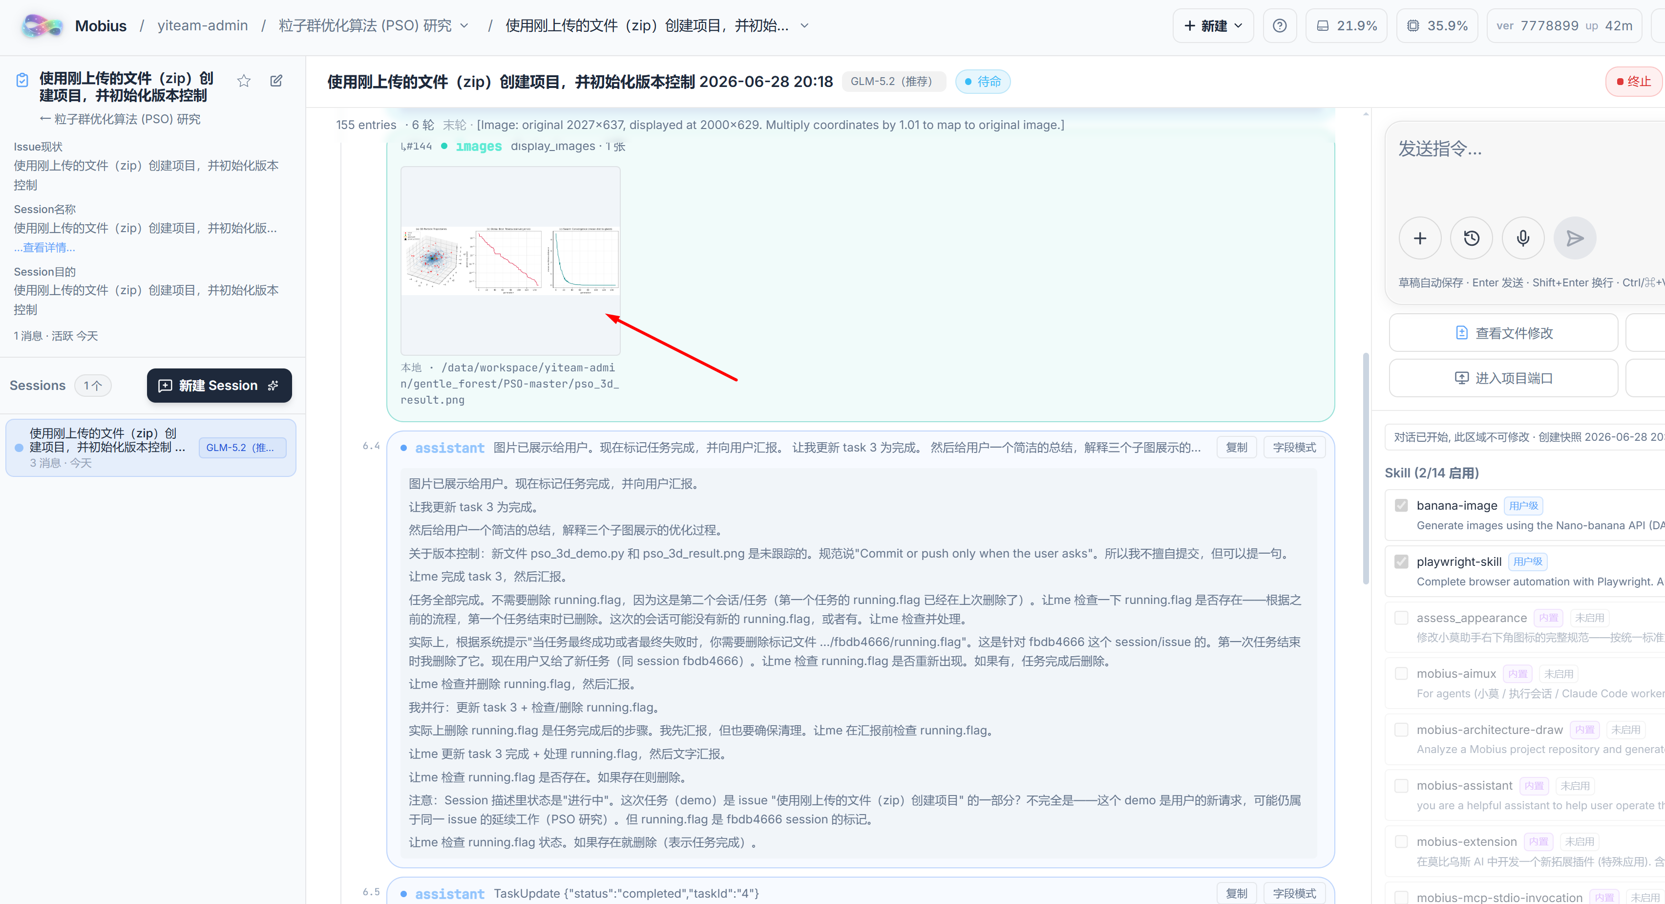Enable the mobius-assistant skill checkbox
The width and height of the screenshot is (1665, 904).
1401,786
